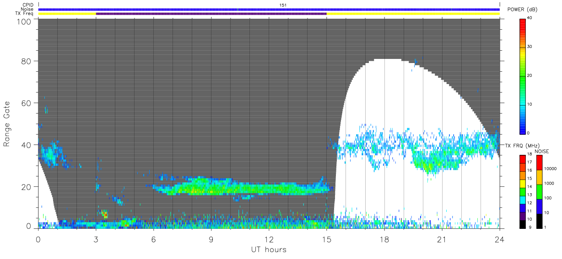Click the 18 tick on UT hours axis
Image resolution: width=562 pixels, height=259 pixels.
click(x=384, y=239)
